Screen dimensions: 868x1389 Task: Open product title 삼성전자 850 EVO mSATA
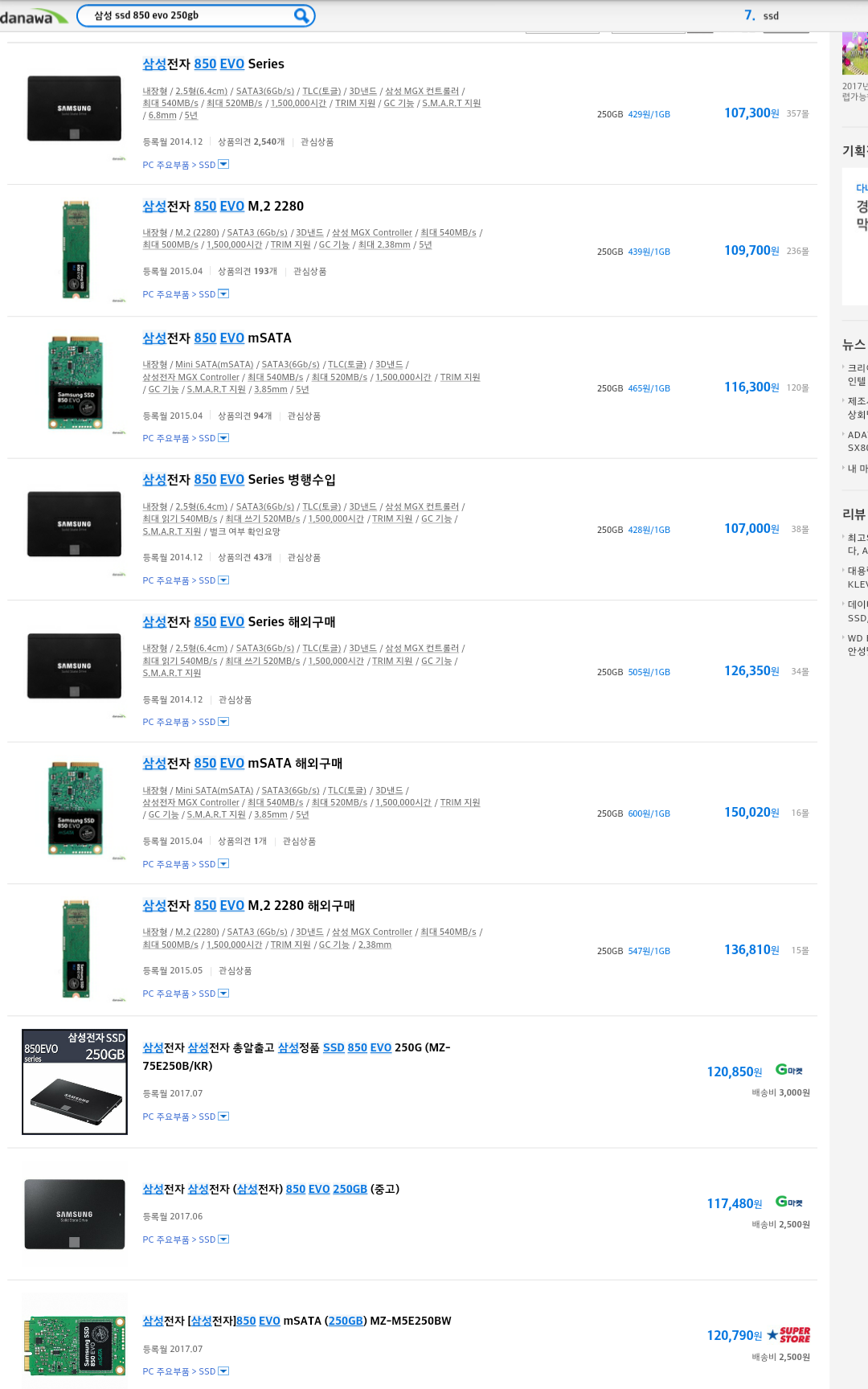tap(217, 338)
